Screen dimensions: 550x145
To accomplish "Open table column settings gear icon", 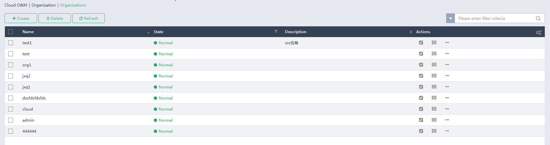I will click(539, 32).
